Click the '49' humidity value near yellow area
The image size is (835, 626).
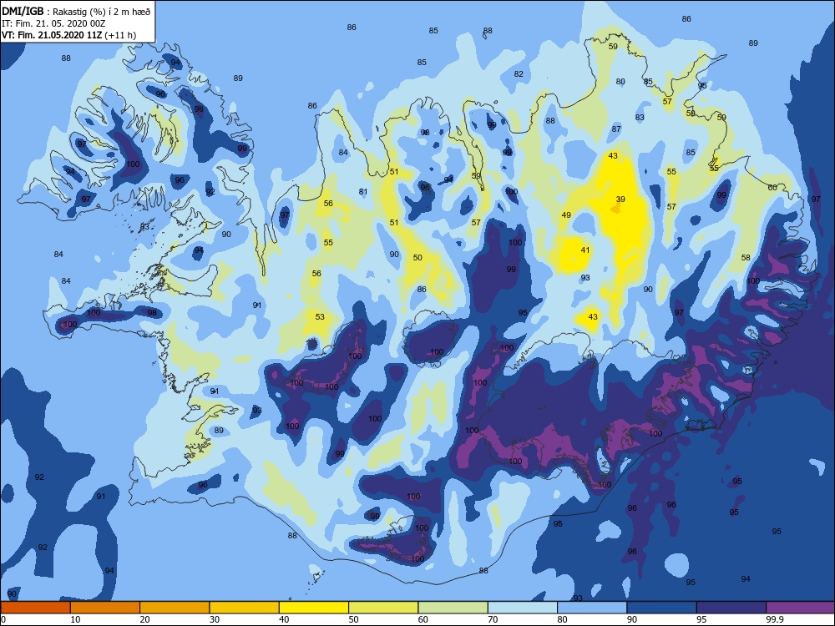[x=566, y=215]
